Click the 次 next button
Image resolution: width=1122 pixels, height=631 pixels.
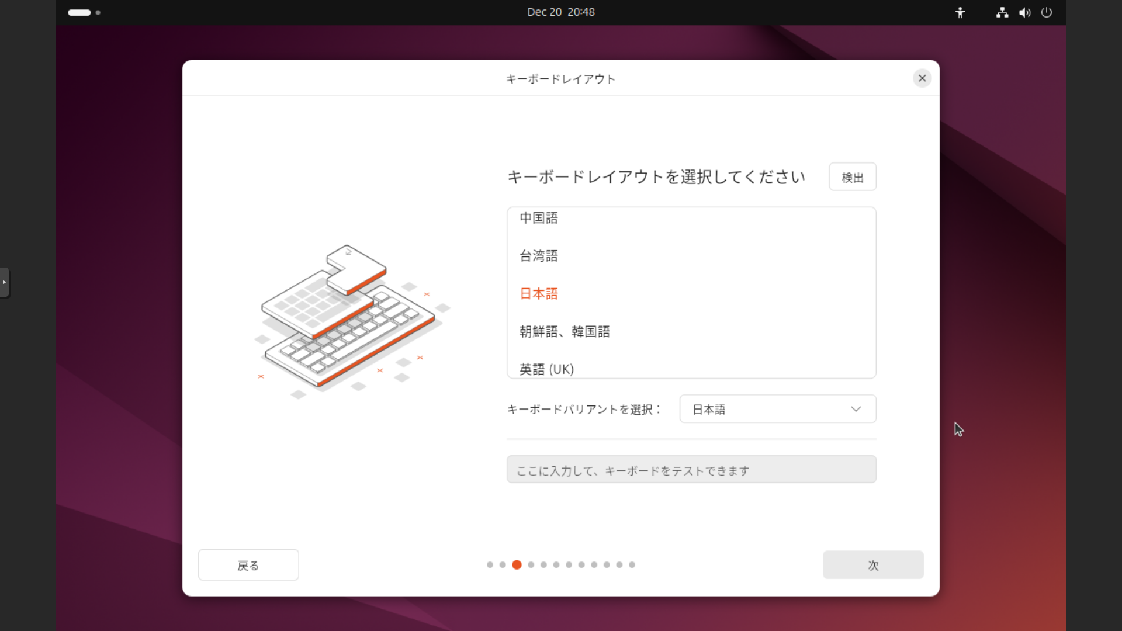point(873,565)
